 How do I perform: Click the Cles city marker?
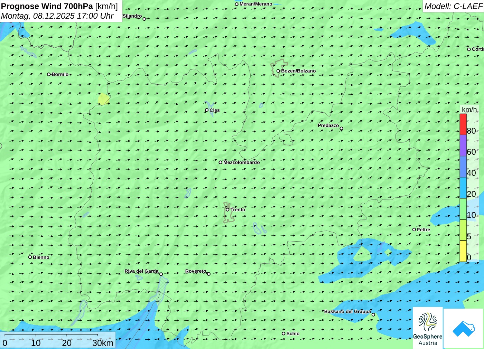tap(207, 110)
